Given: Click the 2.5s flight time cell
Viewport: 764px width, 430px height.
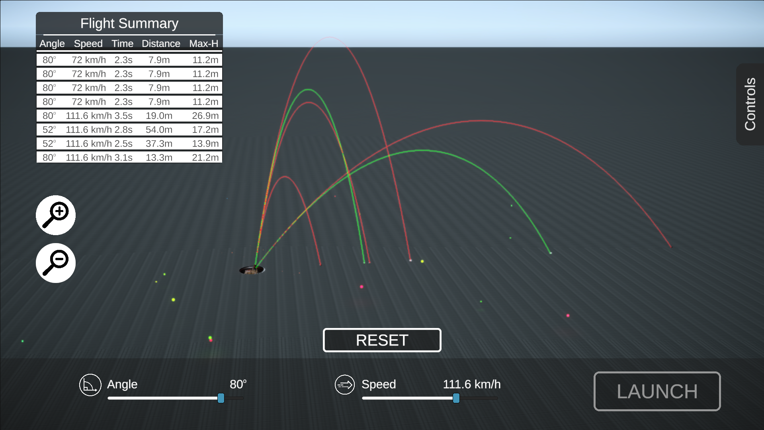Looking at the screenshot, I should 123,143.
